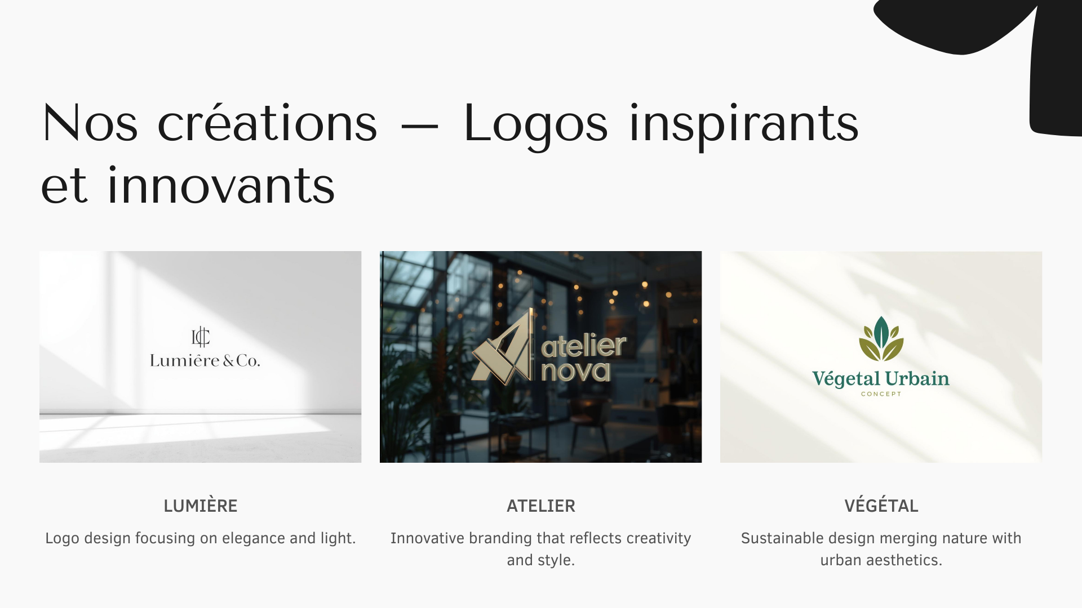
Task: Click the small CONCEPT tagline under Végetal Urbain
Action: click(x=881, y=394)
